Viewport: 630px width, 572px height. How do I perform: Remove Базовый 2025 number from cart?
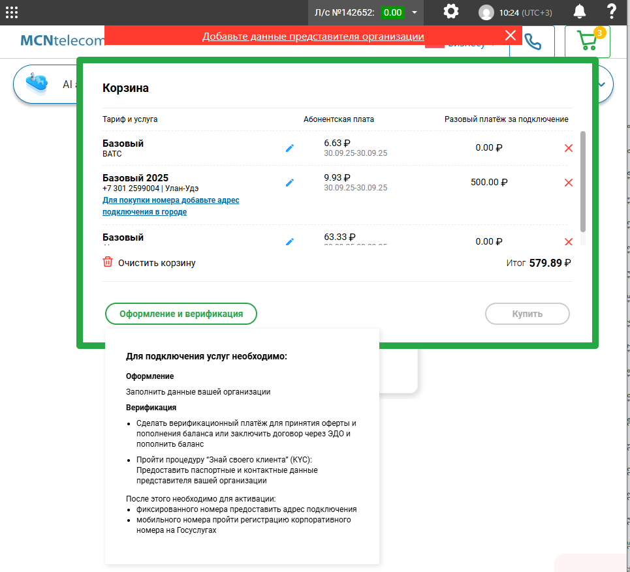coord(568,183)
